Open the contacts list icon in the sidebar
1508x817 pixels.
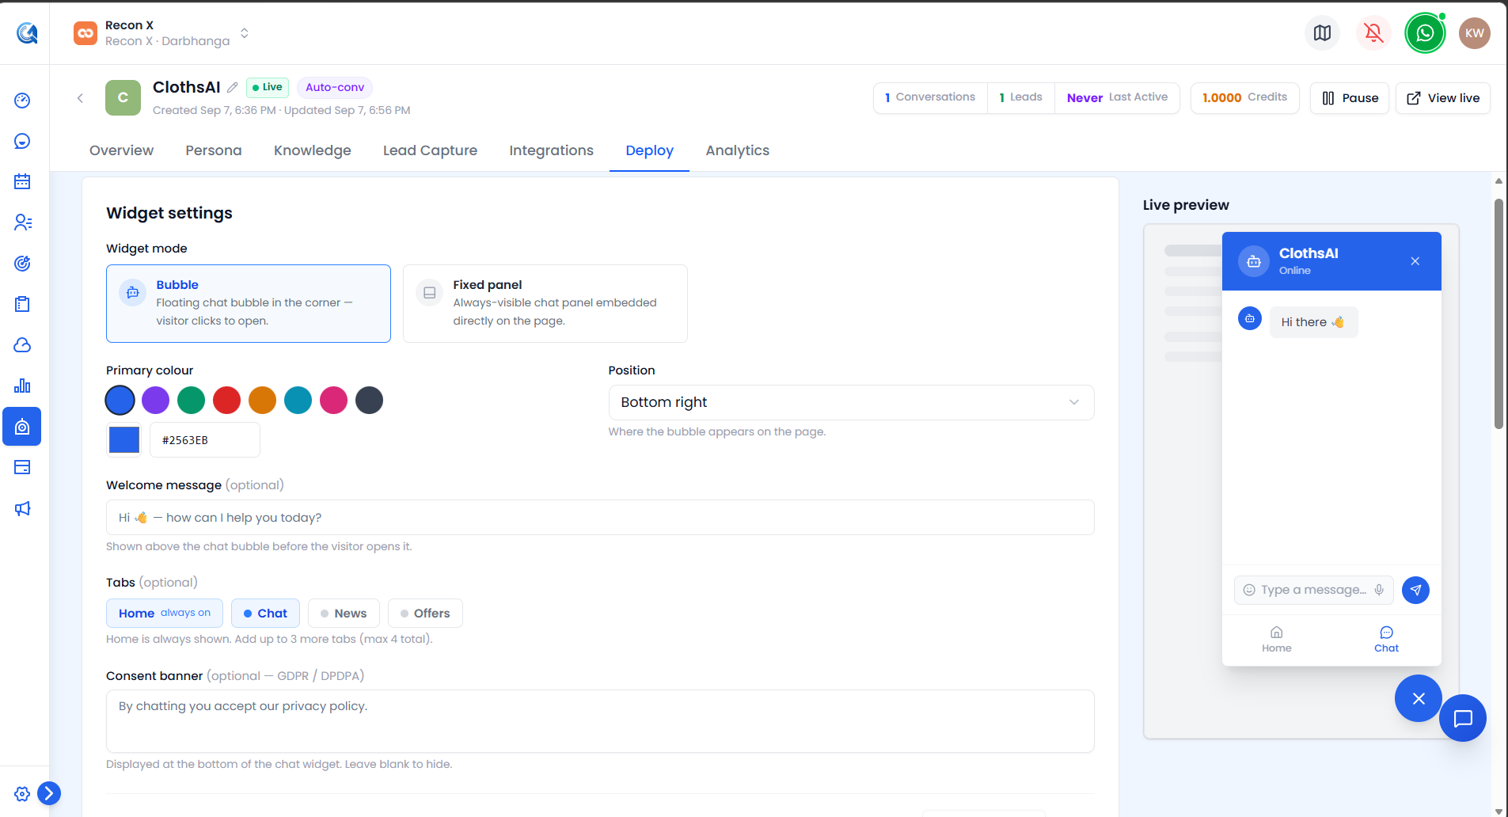point(22,222)
